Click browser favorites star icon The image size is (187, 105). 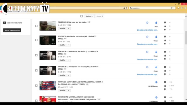click(182, 8)
